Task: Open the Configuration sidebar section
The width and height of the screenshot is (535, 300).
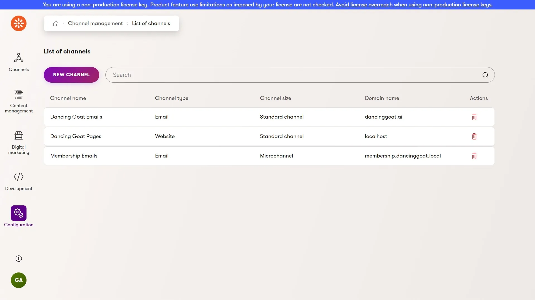Action: (x=19, y=217)
